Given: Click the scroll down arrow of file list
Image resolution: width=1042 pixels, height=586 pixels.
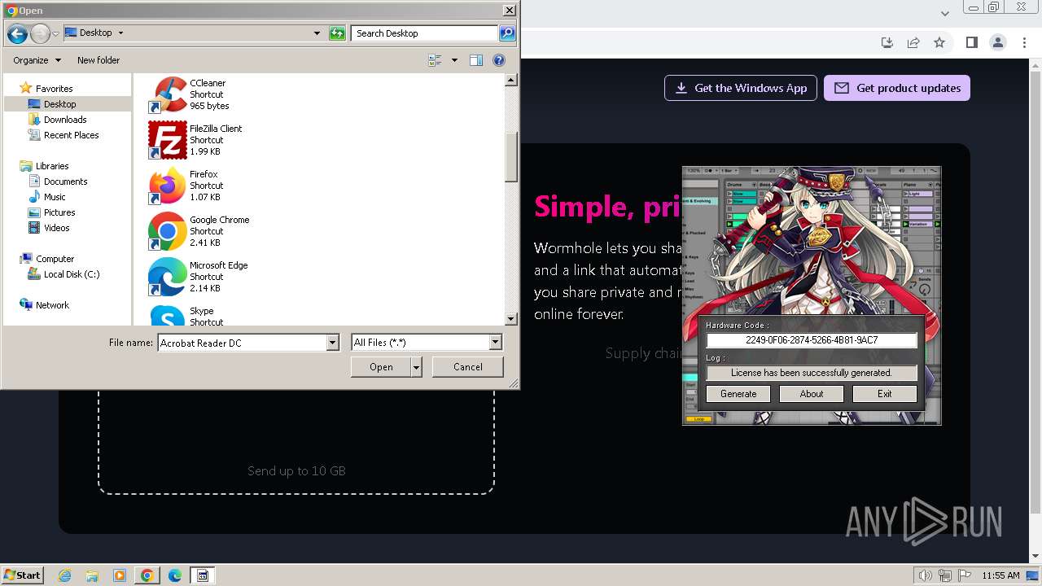Looking at the screenshot, I should coord(511,320).
